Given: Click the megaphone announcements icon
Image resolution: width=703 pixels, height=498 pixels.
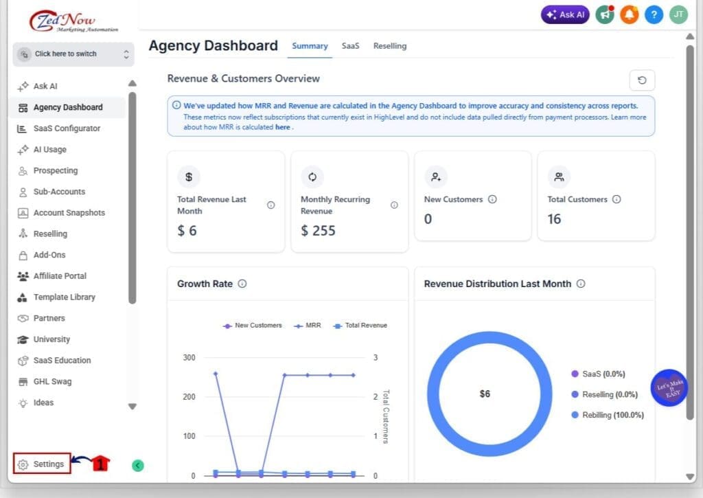Looking at the screenshot, I should click(x=605, y=14).
